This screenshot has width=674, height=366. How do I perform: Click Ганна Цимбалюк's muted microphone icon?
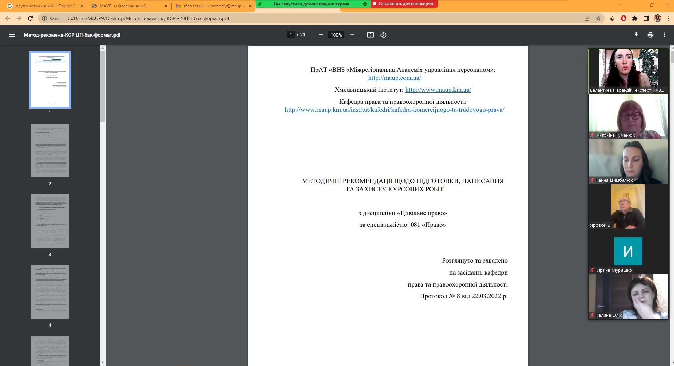pos(593,180)
